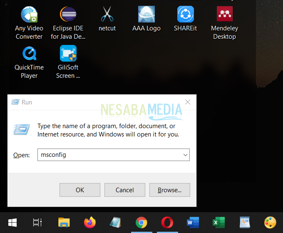Click the Run dialog description text

[108, 130]
